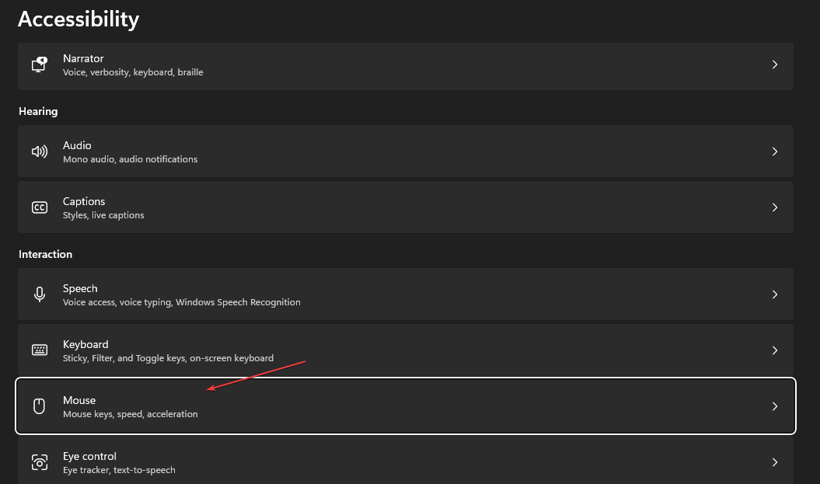The width and height of the screenshot is (820, 484).
Task: Open Audio via its right chevron
Action: coord(774,151)
